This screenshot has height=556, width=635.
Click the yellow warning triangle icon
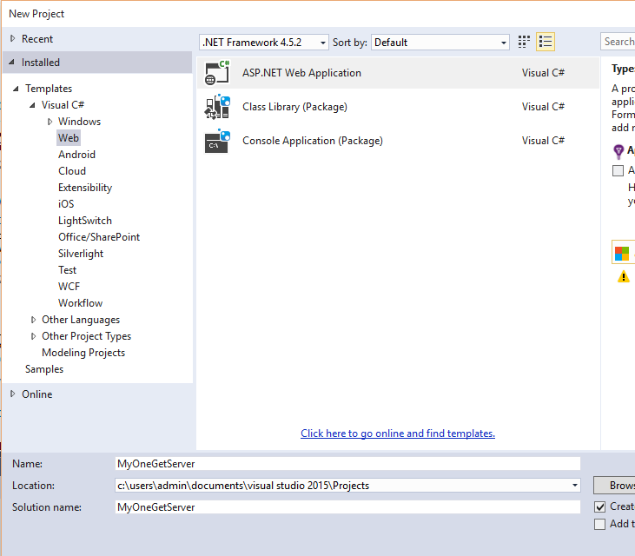click(x=623, y=276)
